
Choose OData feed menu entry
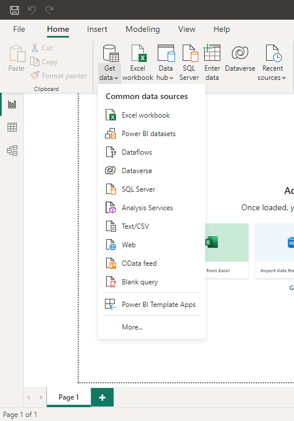pyautogui.click(x=151, y=263)
